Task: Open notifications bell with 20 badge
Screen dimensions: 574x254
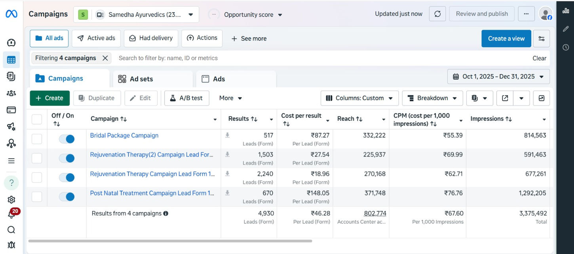Action: 11,214
